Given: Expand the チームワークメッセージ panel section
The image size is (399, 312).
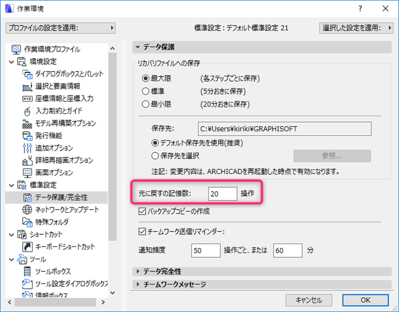Looking at the screenshot, I should (138, 284).
